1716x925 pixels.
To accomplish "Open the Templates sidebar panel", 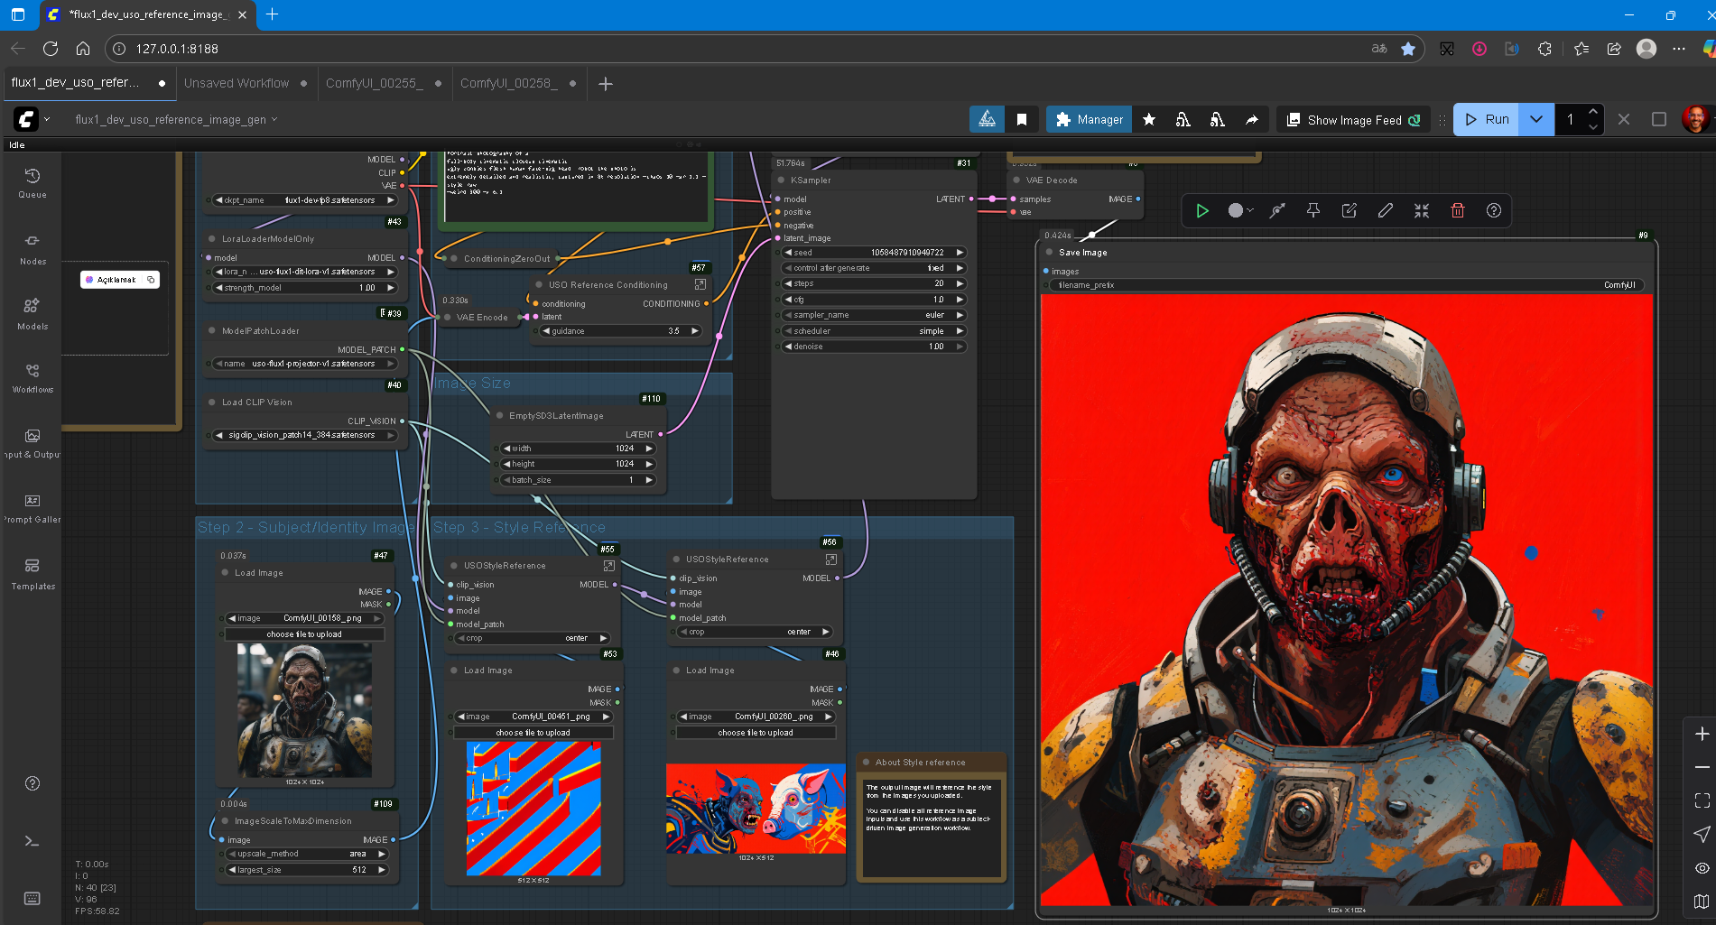I will (x=32, y=573).
